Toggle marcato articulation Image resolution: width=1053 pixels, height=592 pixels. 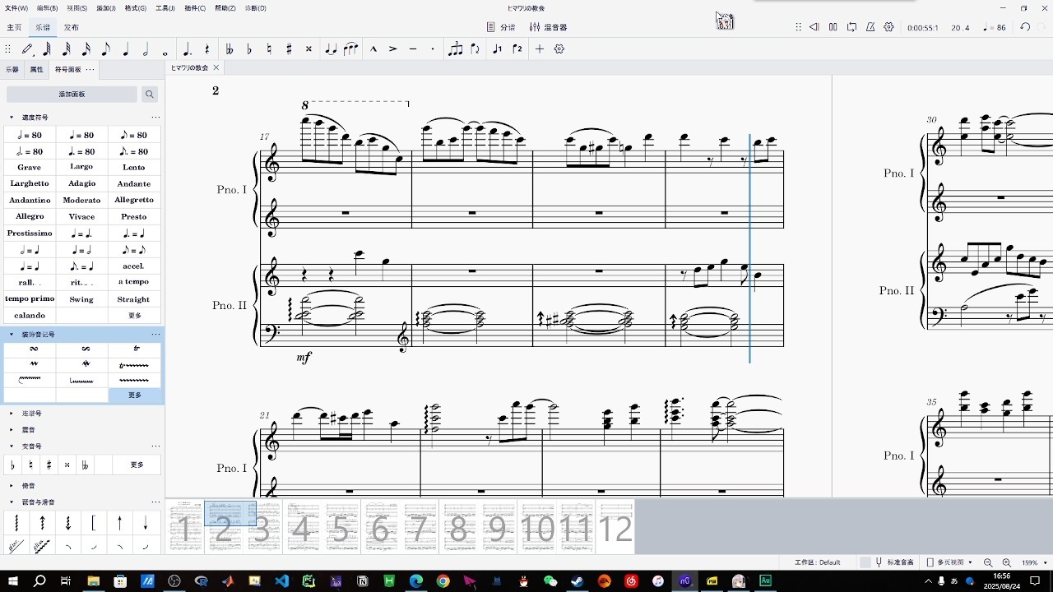coord(373,49)
